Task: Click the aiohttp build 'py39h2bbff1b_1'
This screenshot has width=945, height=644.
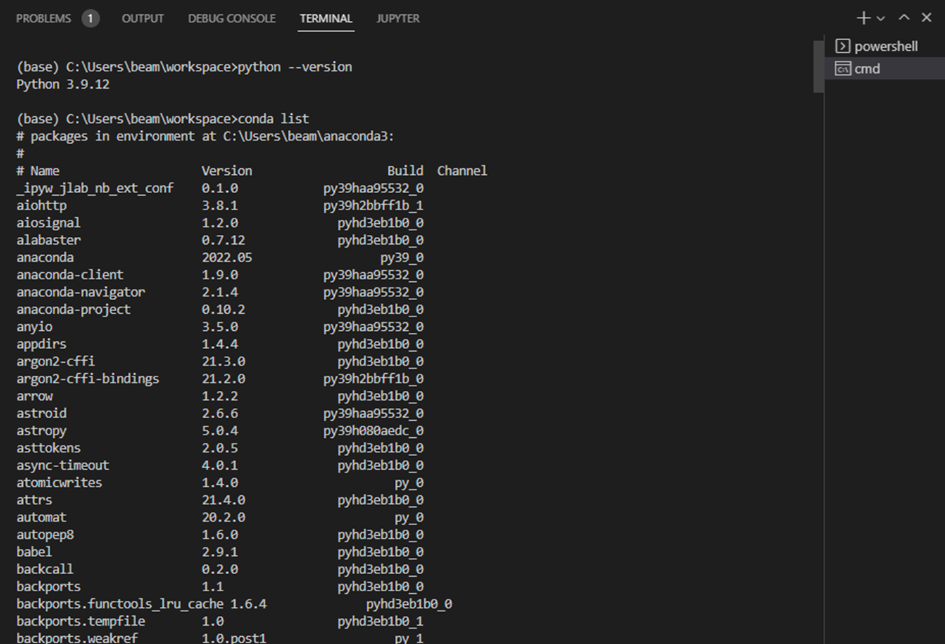Action: (373, 205)
